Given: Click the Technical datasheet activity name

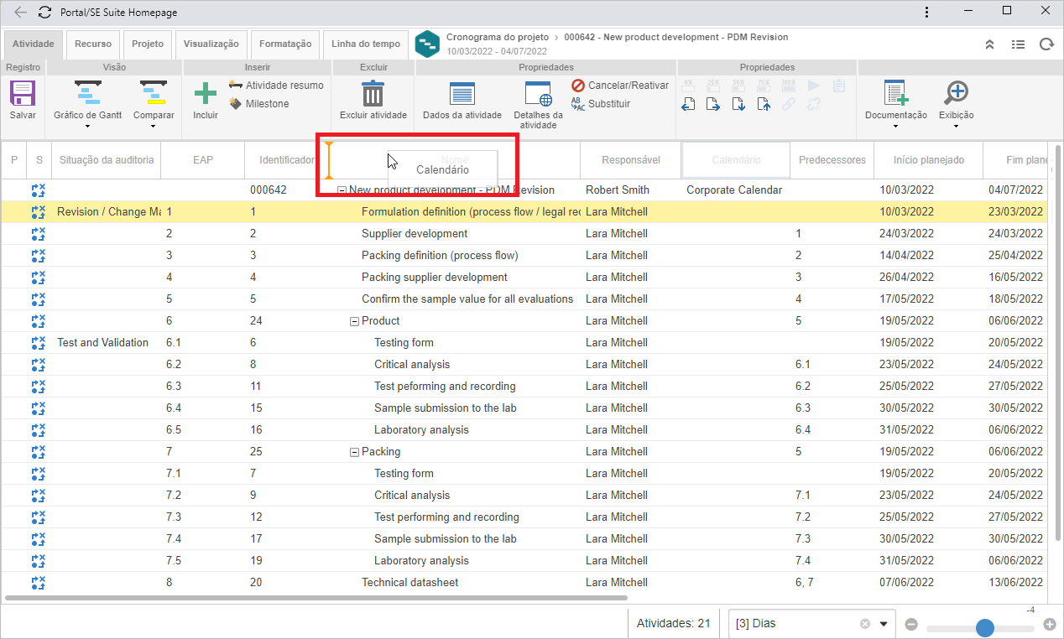Looking at the screenshot, I should [410, 583].
